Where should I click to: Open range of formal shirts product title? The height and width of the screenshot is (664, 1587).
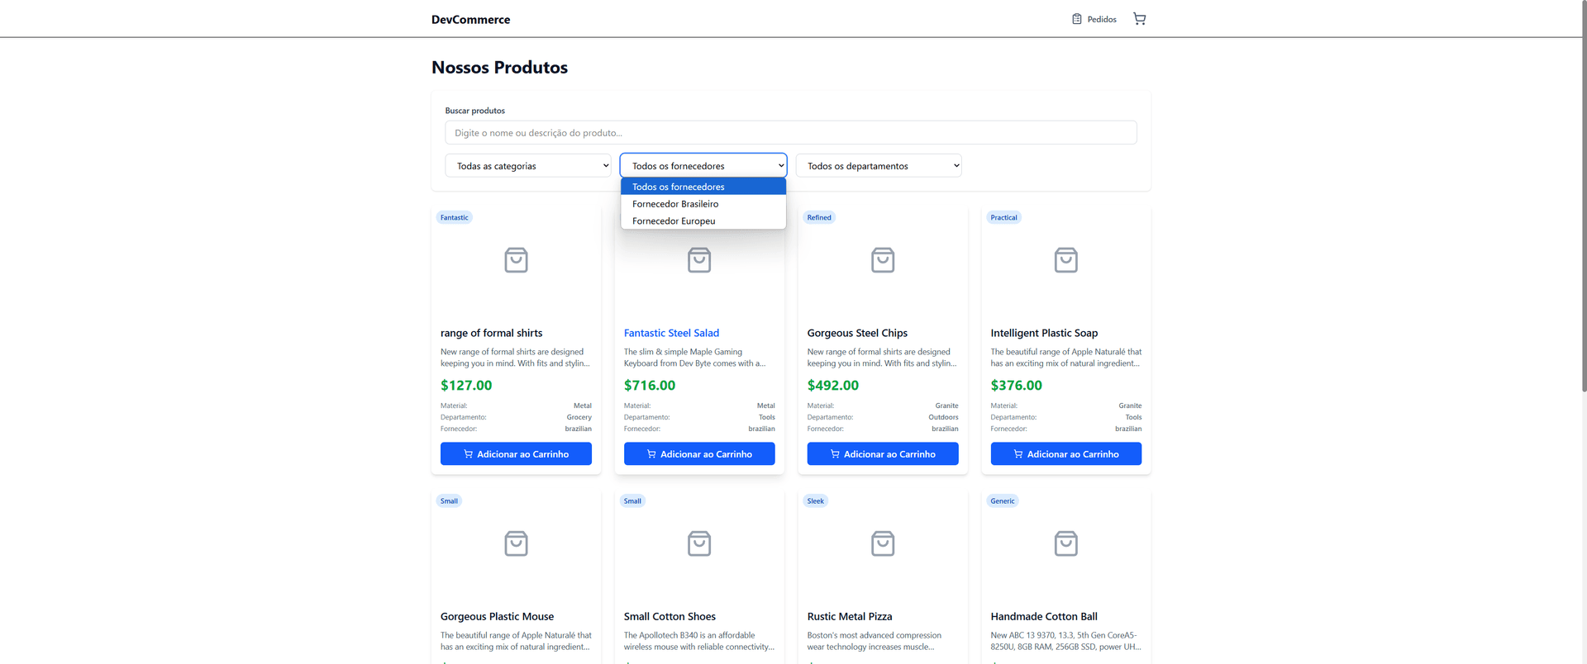coord(491,333)
